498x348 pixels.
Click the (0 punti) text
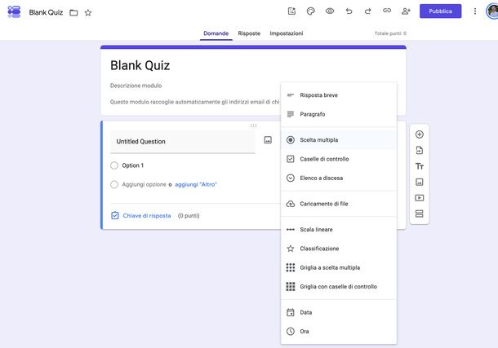pyautogui.click(x=189, y=215)
